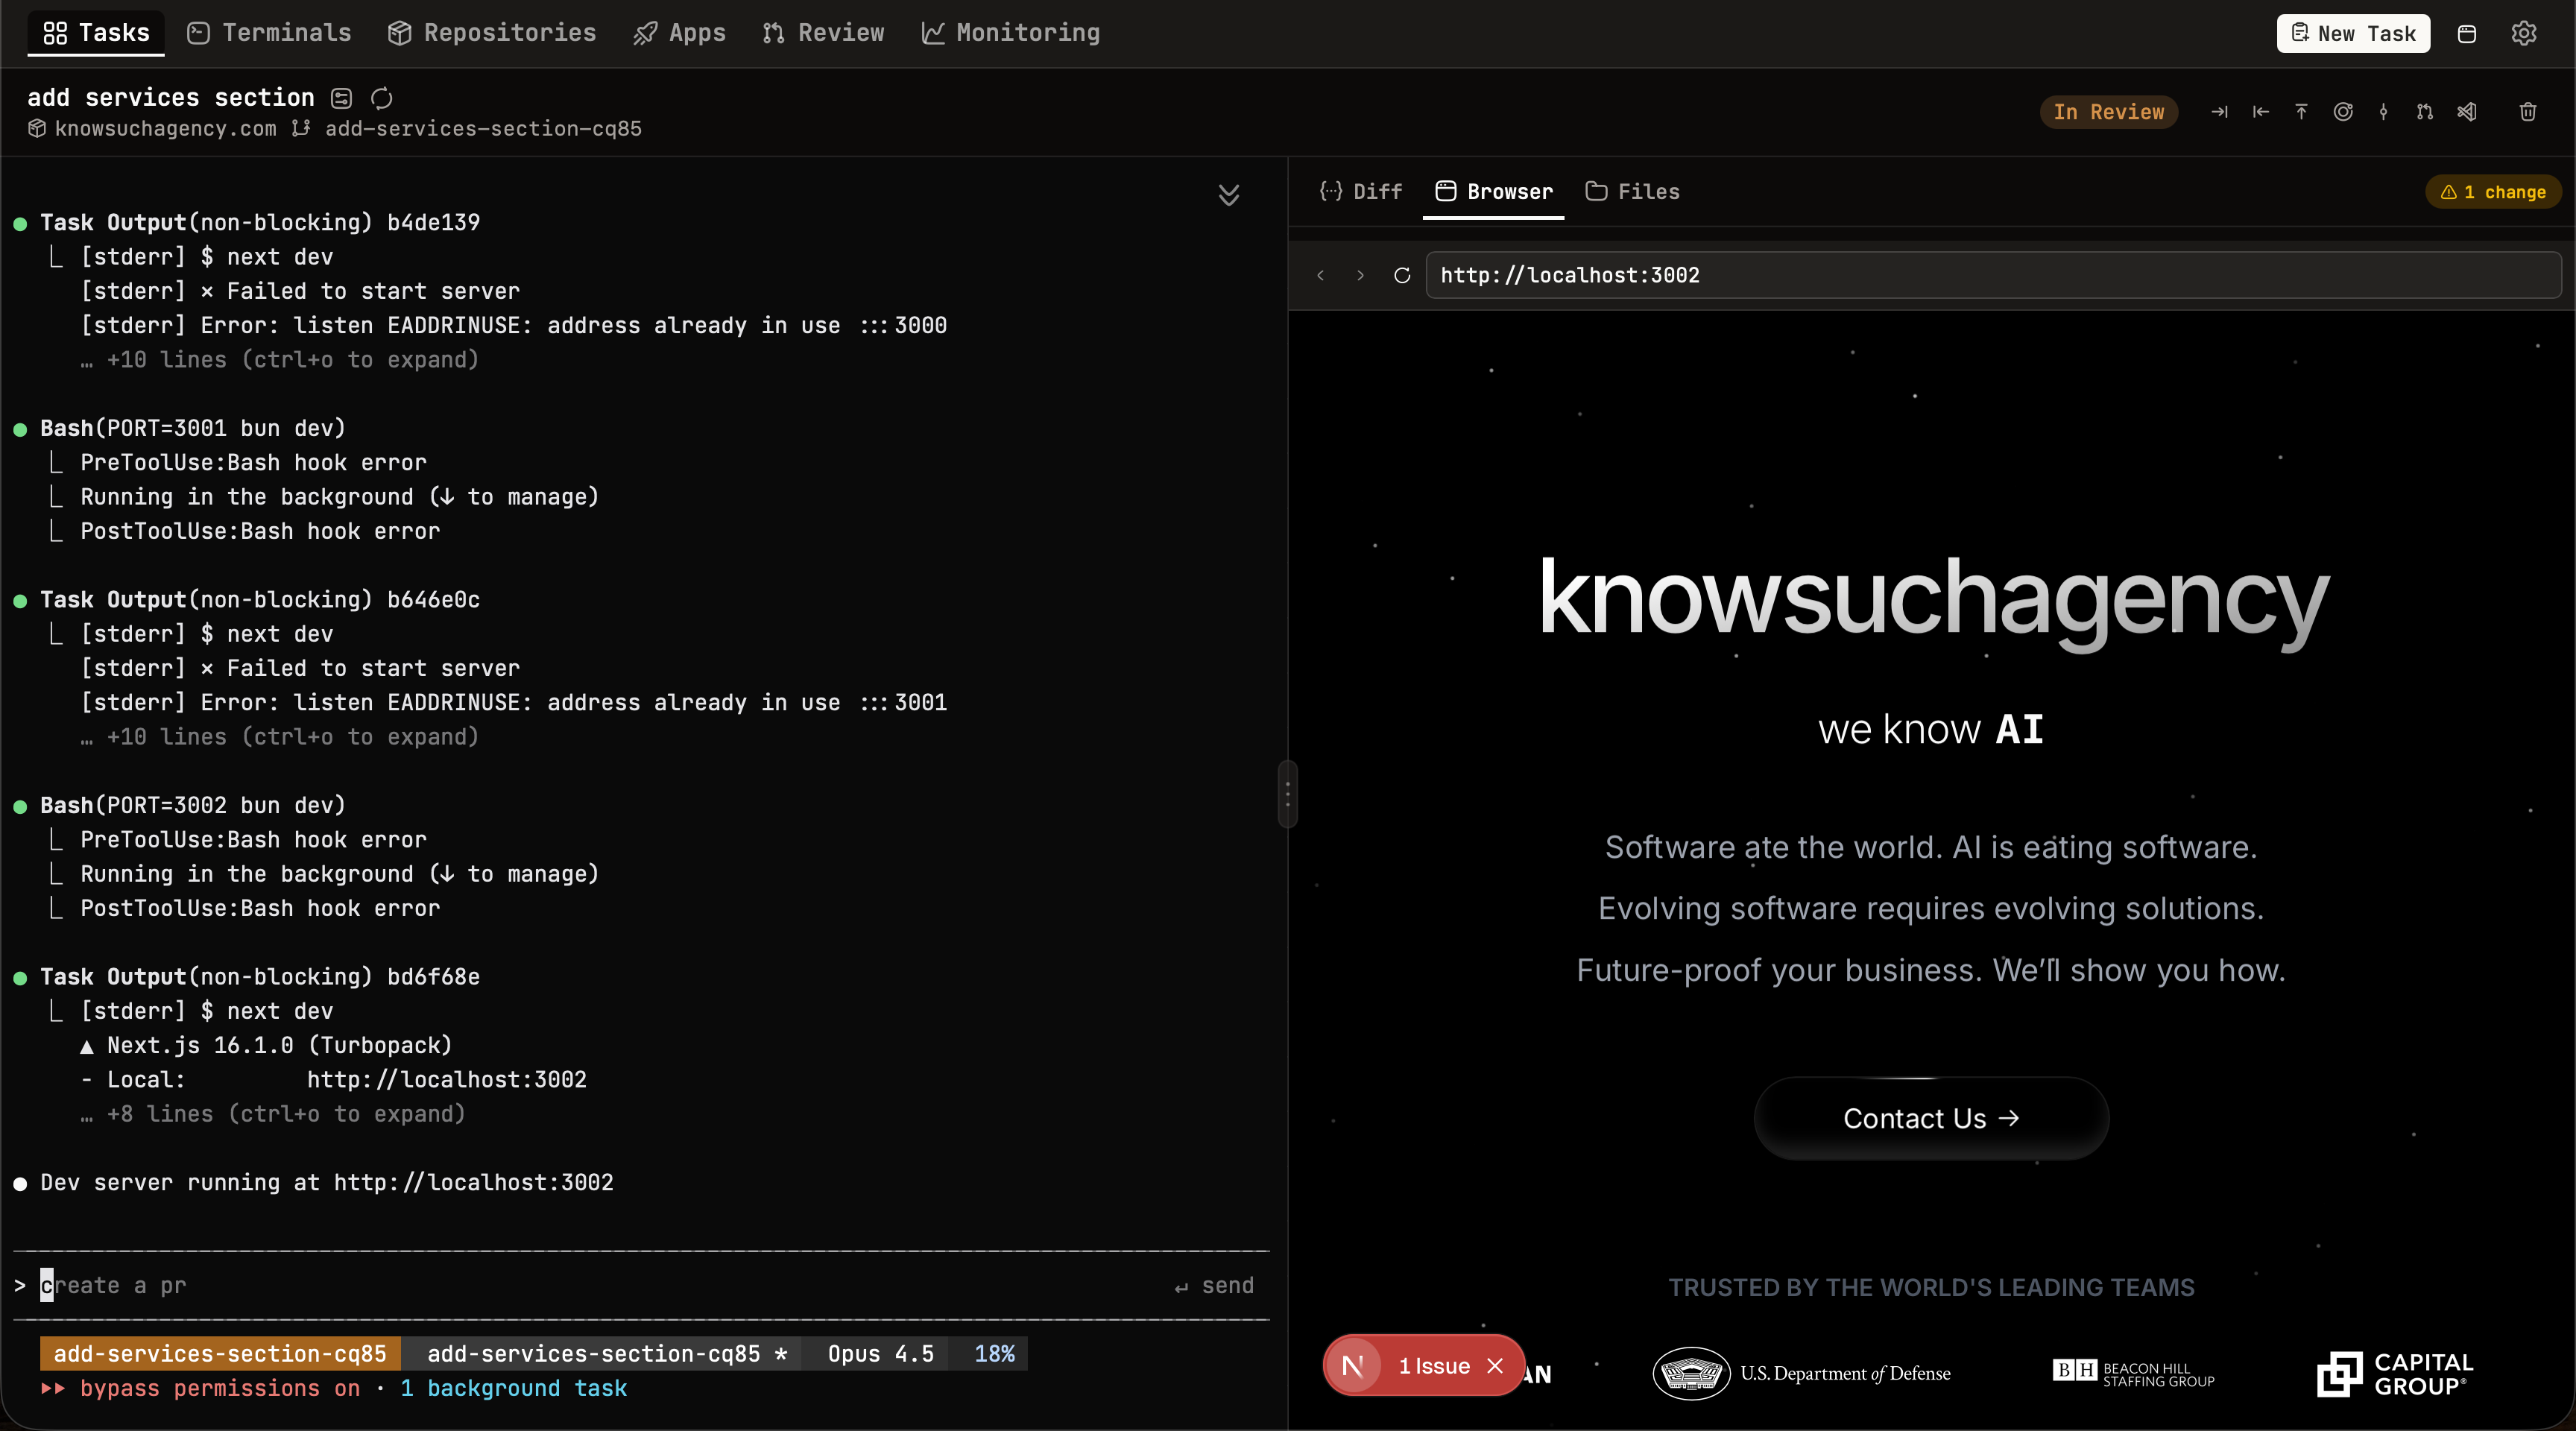This screenshot has height=1431, width=2576.
Task: Create a New Task
Action: pos(2353,33)
